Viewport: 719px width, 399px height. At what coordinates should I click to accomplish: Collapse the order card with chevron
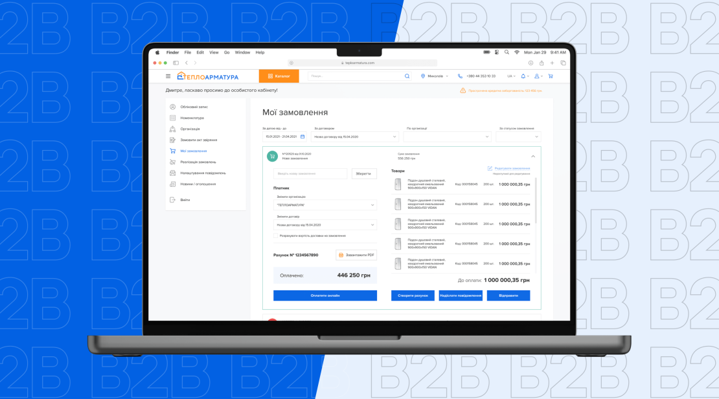[533, 156]
